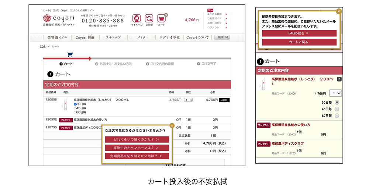This screenshot has height=192, width=369.
Task: Select the desktop 30日毎 radio button
Action: (75, 104)
